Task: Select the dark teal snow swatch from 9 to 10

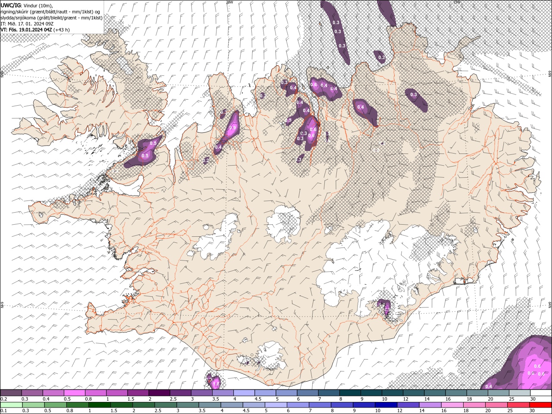Action: pyautogui.click(x=371, y=393)
